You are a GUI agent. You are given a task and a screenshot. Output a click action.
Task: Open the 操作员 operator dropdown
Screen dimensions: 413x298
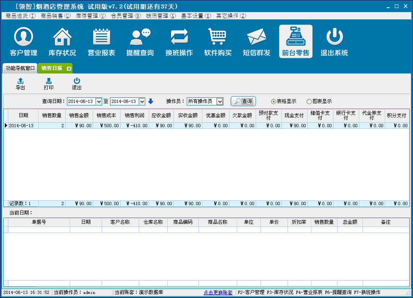(x=220, y=101)
